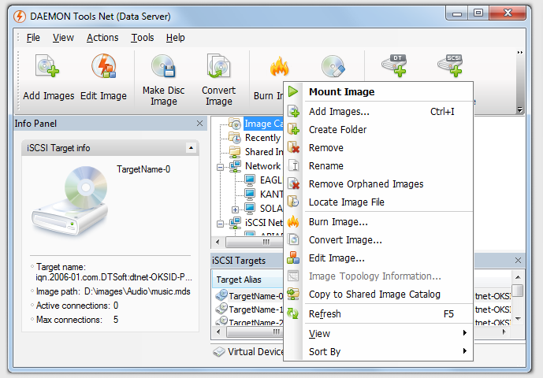
Task: Click the Burn Image flame toolbar icon
Action: pyautogui.click(x=279, y=66)
